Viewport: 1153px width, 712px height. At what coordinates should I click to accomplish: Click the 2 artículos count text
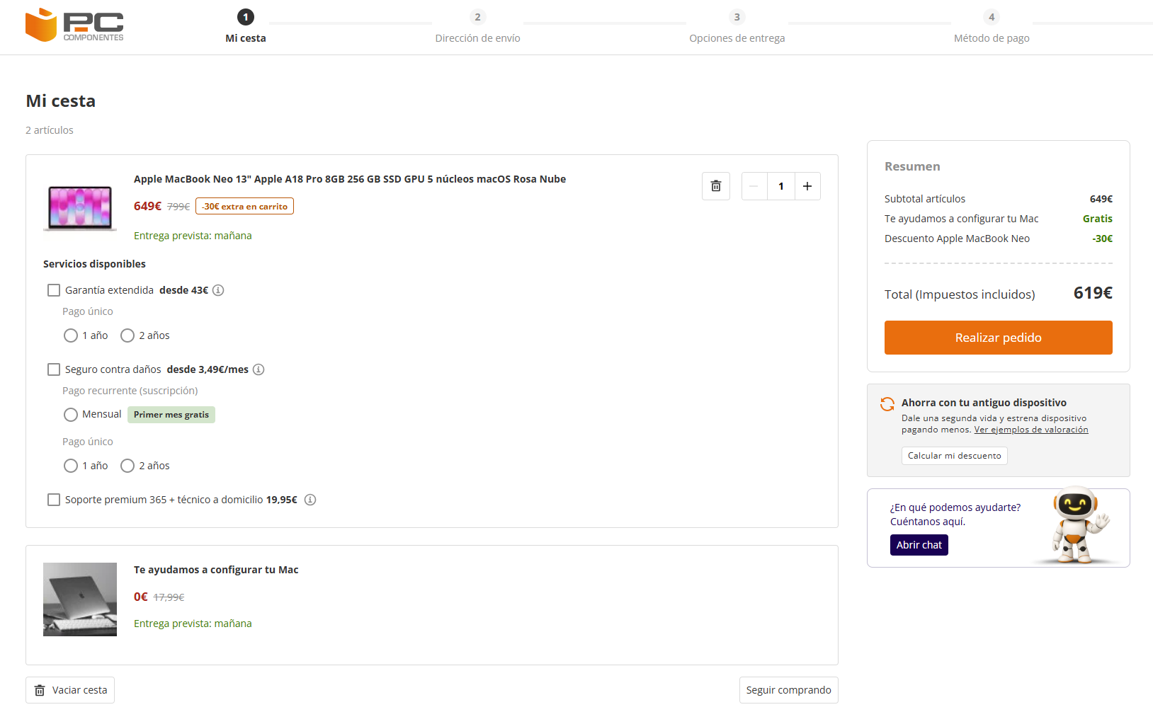[x=50, y=130]
